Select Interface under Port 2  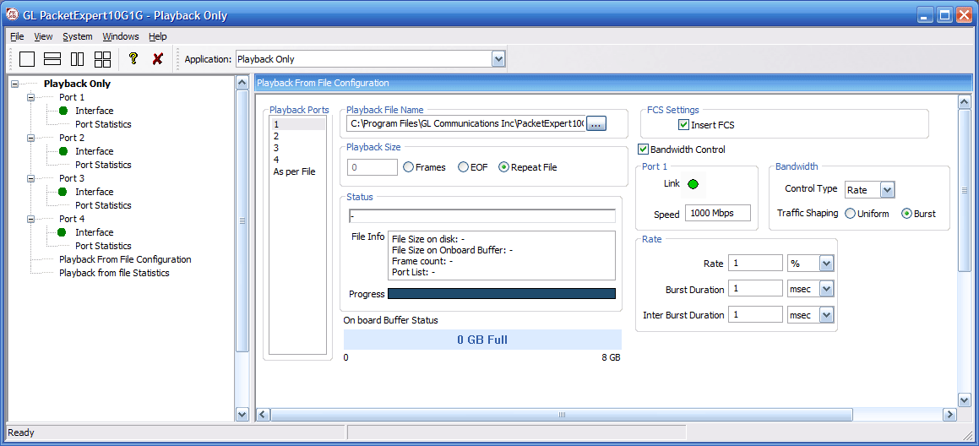pyautogui.click(x=95, y=151)
